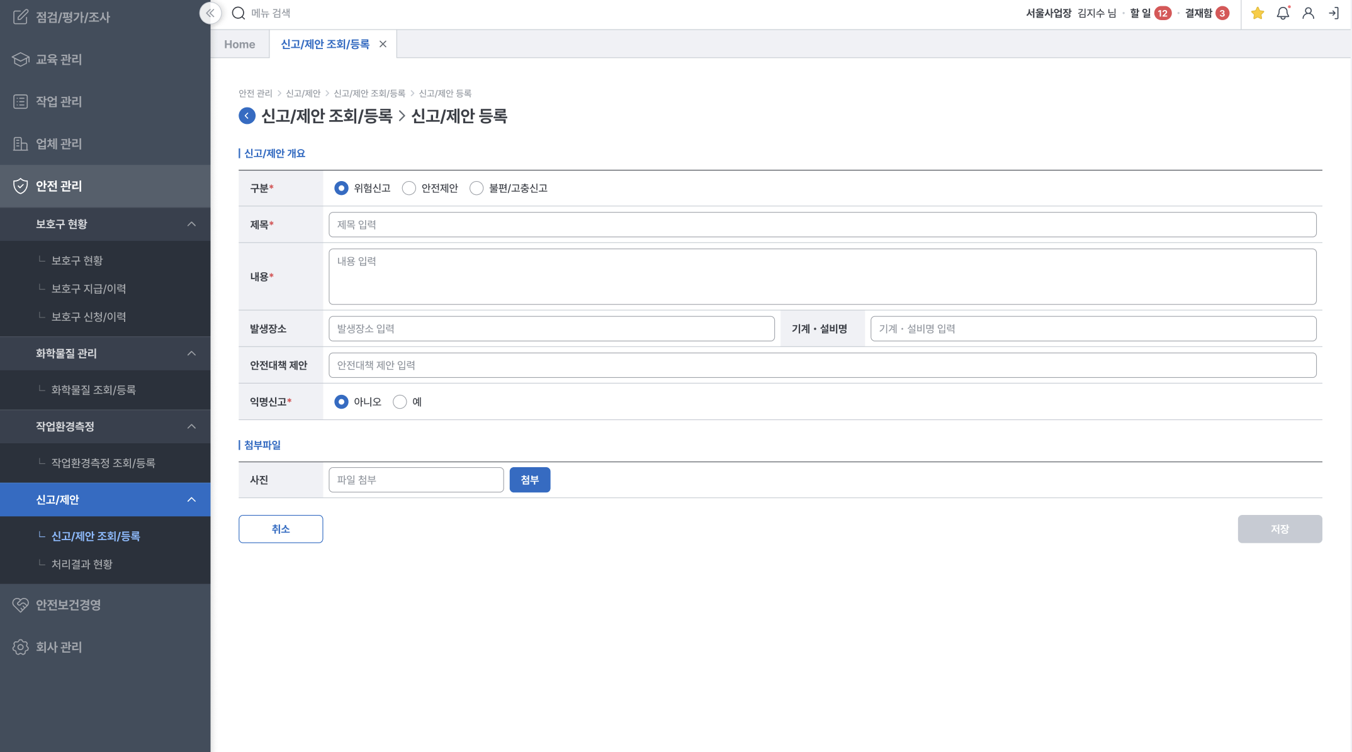Select the 불편/고충신고 radio option

tap(476, 188)
